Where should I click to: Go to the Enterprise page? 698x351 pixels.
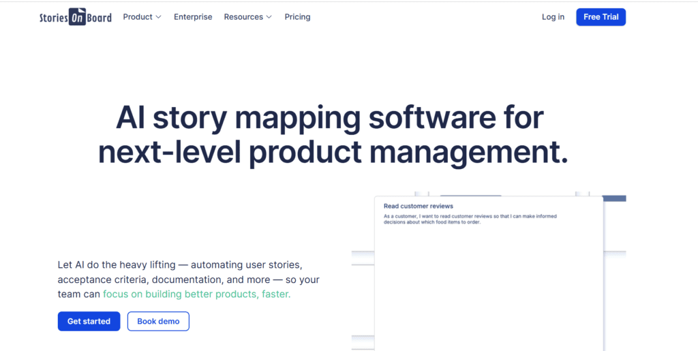[x=193, y=17]
